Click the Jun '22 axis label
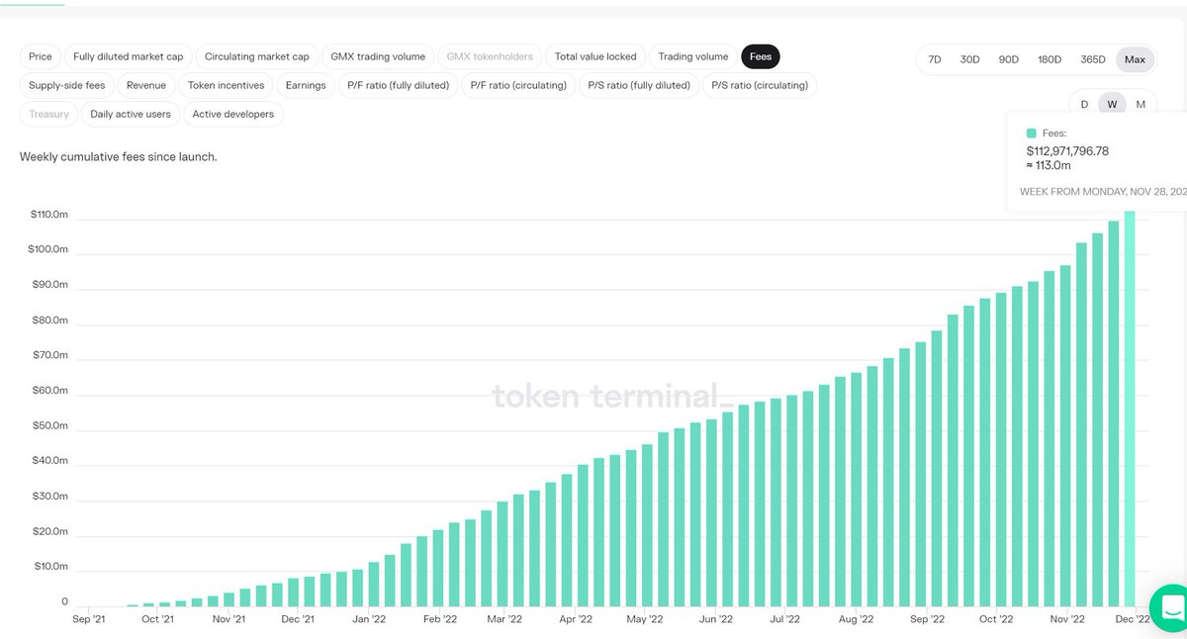 click(714, 620)
